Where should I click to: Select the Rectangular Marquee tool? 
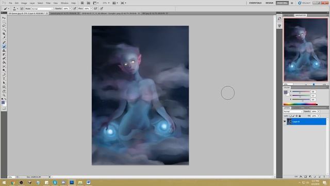pyautogui.click(x=4, y=22)
